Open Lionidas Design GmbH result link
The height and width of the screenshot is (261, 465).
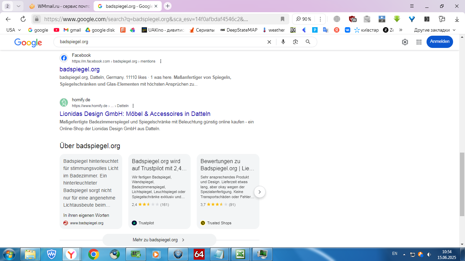point(135,114)
